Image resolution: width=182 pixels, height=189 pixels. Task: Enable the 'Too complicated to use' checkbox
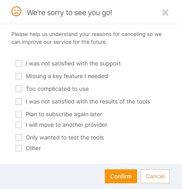tap(19, 89)
